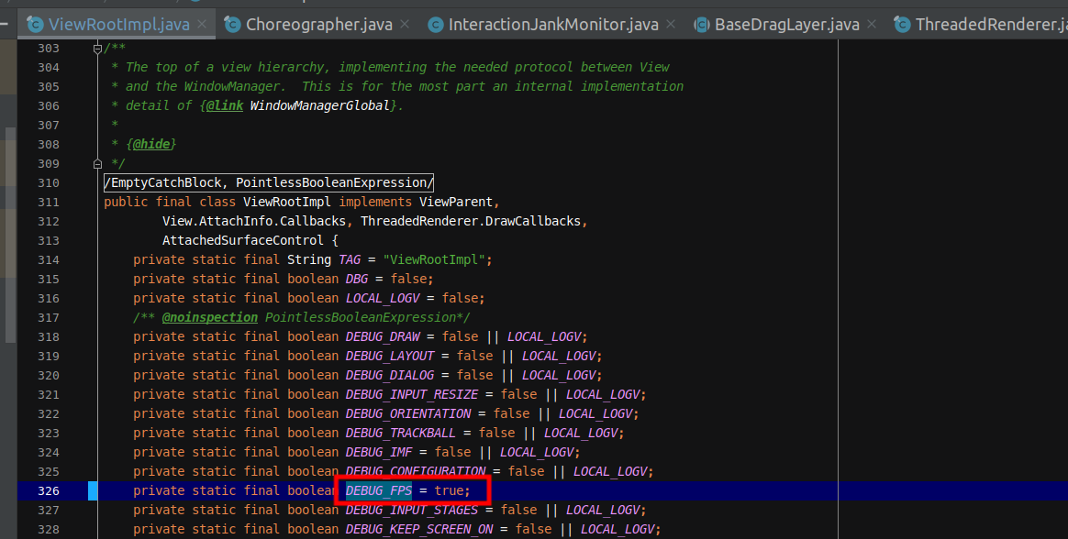Click AttachedSurfaceControl on line 313
The width and height of the screenshot is (1068, 539).
pyautogui.click(x=242, y=240)
